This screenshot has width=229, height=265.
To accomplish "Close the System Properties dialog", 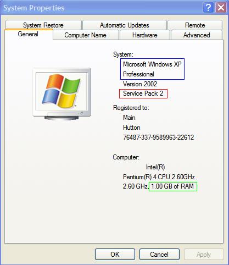I will tap(221, 8).
